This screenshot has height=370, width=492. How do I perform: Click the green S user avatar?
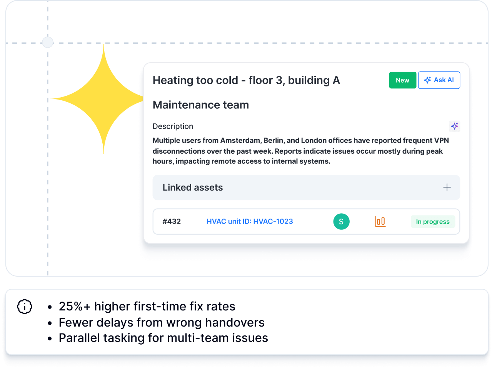(x=341, y=221)
